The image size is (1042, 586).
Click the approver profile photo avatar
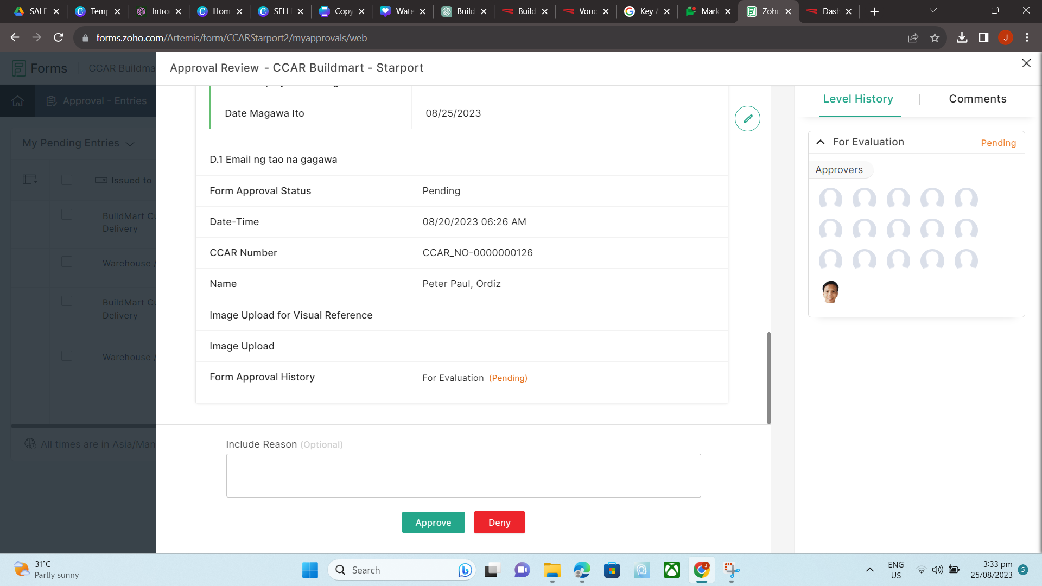point(830,292)
